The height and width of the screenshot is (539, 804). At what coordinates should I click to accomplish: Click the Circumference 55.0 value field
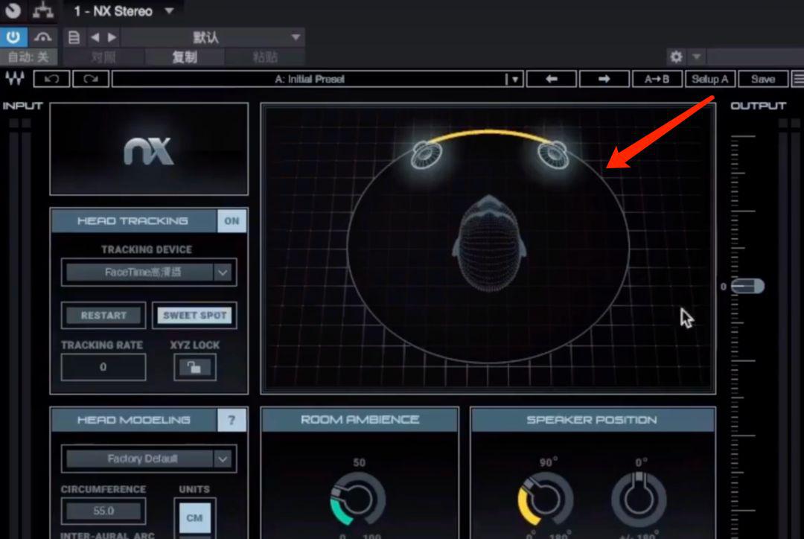103,511
